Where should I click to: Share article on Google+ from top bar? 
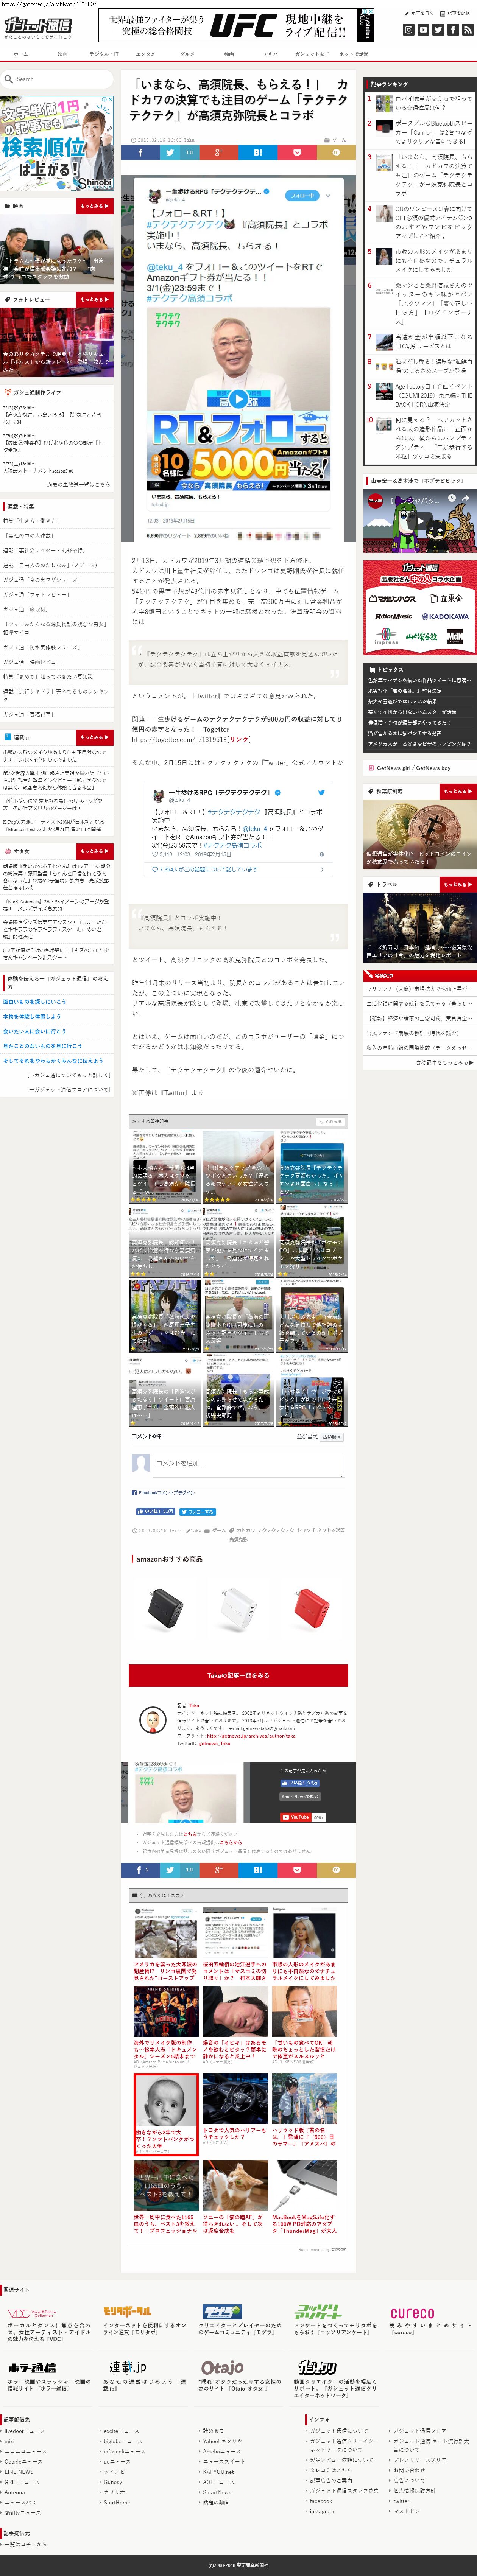pos(218,153)
